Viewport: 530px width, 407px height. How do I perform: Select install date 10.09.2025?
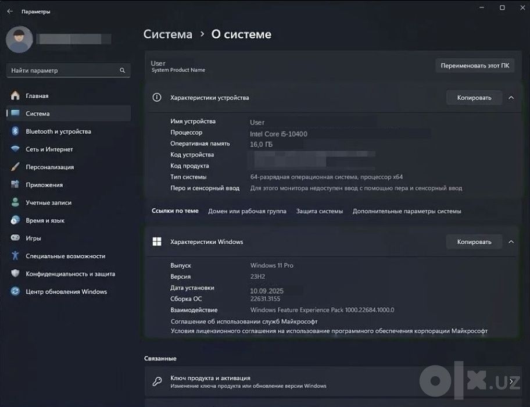[x=267, y=291]
